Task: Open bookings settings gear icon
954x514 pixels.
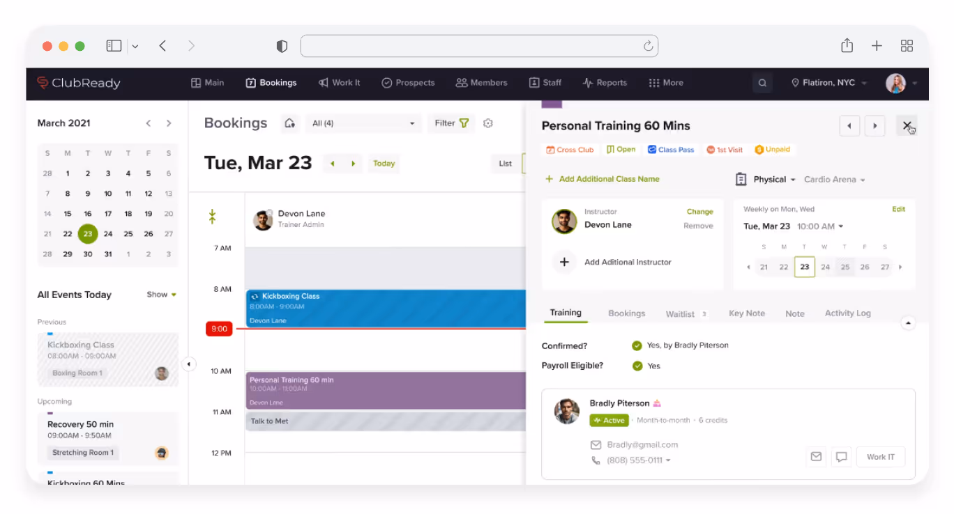Action: coord(488,123)
